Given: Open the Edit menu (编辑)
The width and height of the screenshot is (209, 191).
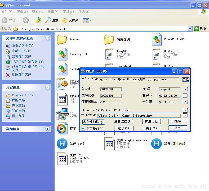Looking at the screenshot, I should point(22,12).
